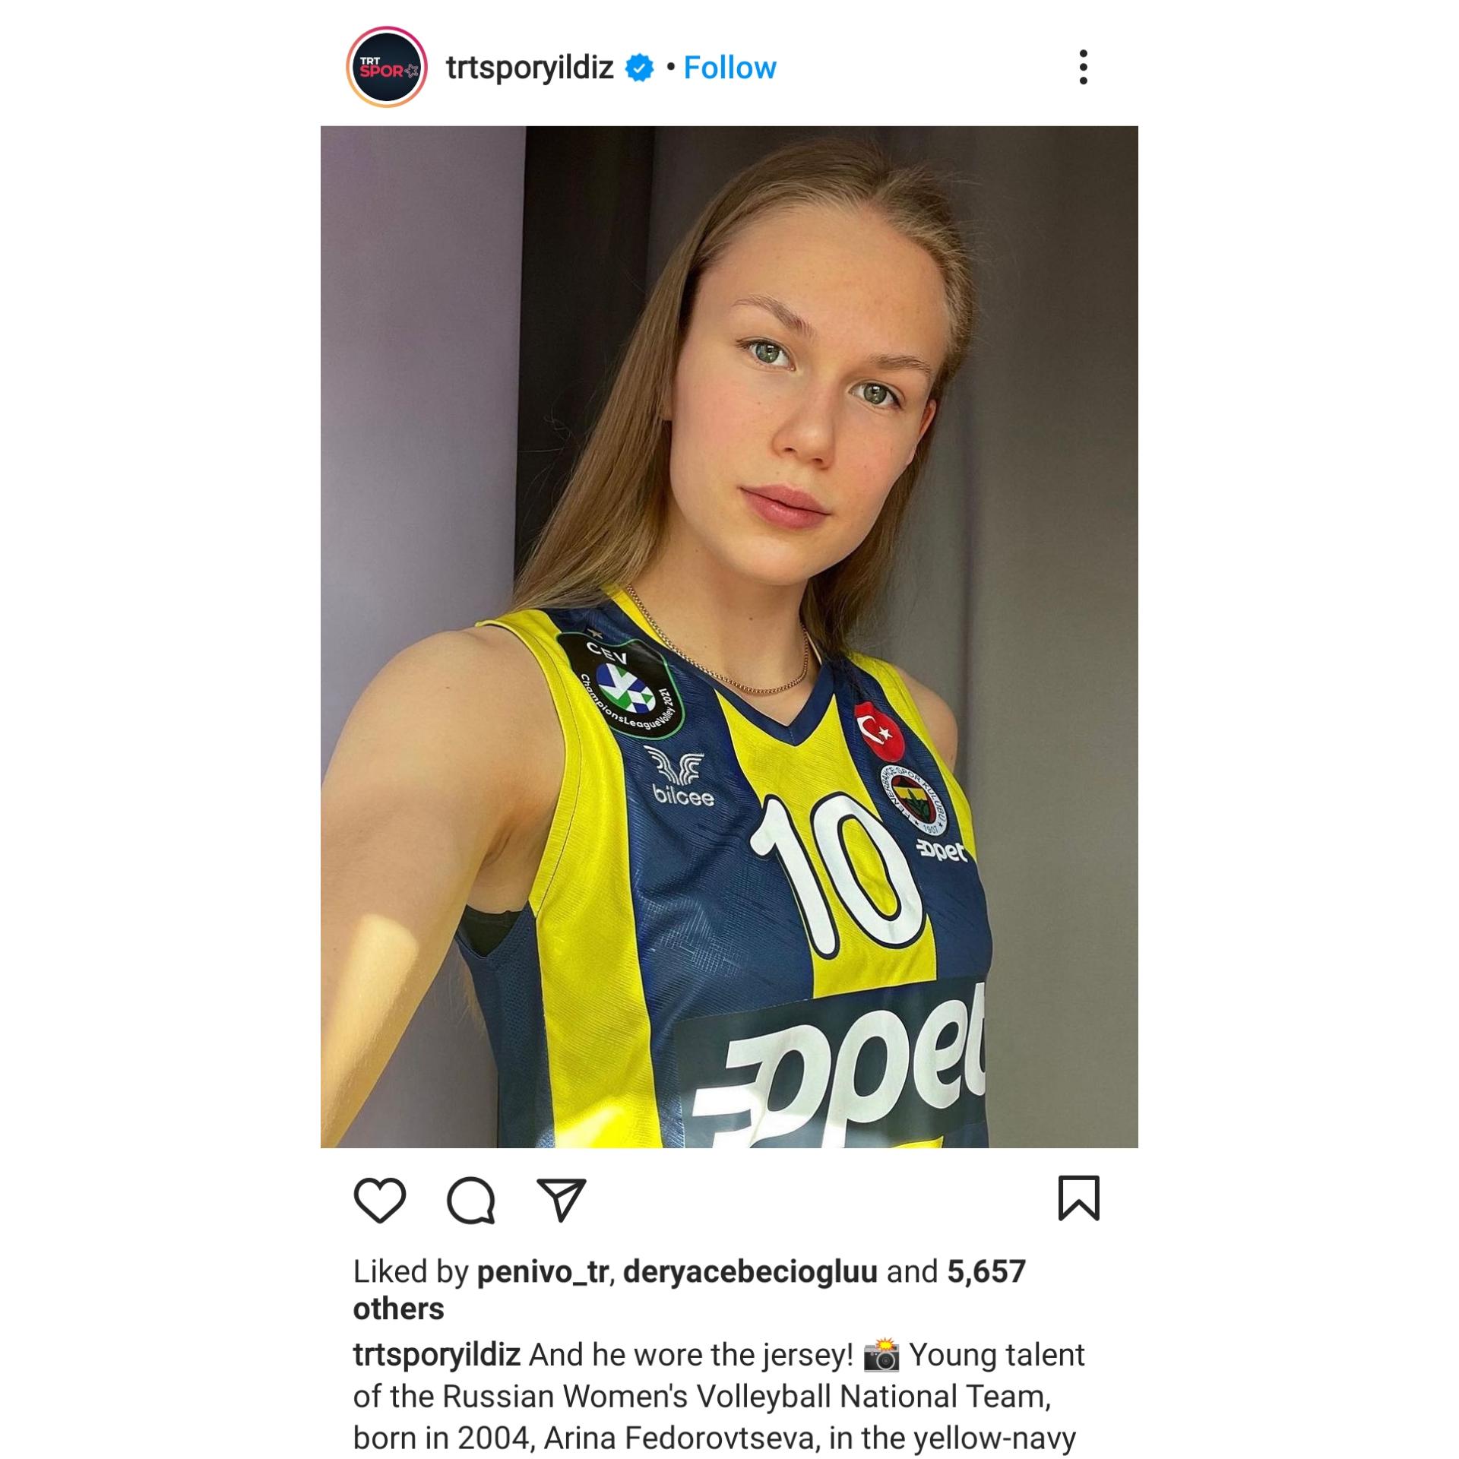This screenshot has height=1459, width=1459.
Task: Click the camera emoji in the caption
Action: [x=881, y=1355]
